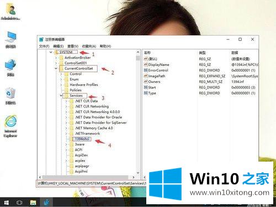
Task: Select the ControlSet001 key
Action: [x=76, y=63]
